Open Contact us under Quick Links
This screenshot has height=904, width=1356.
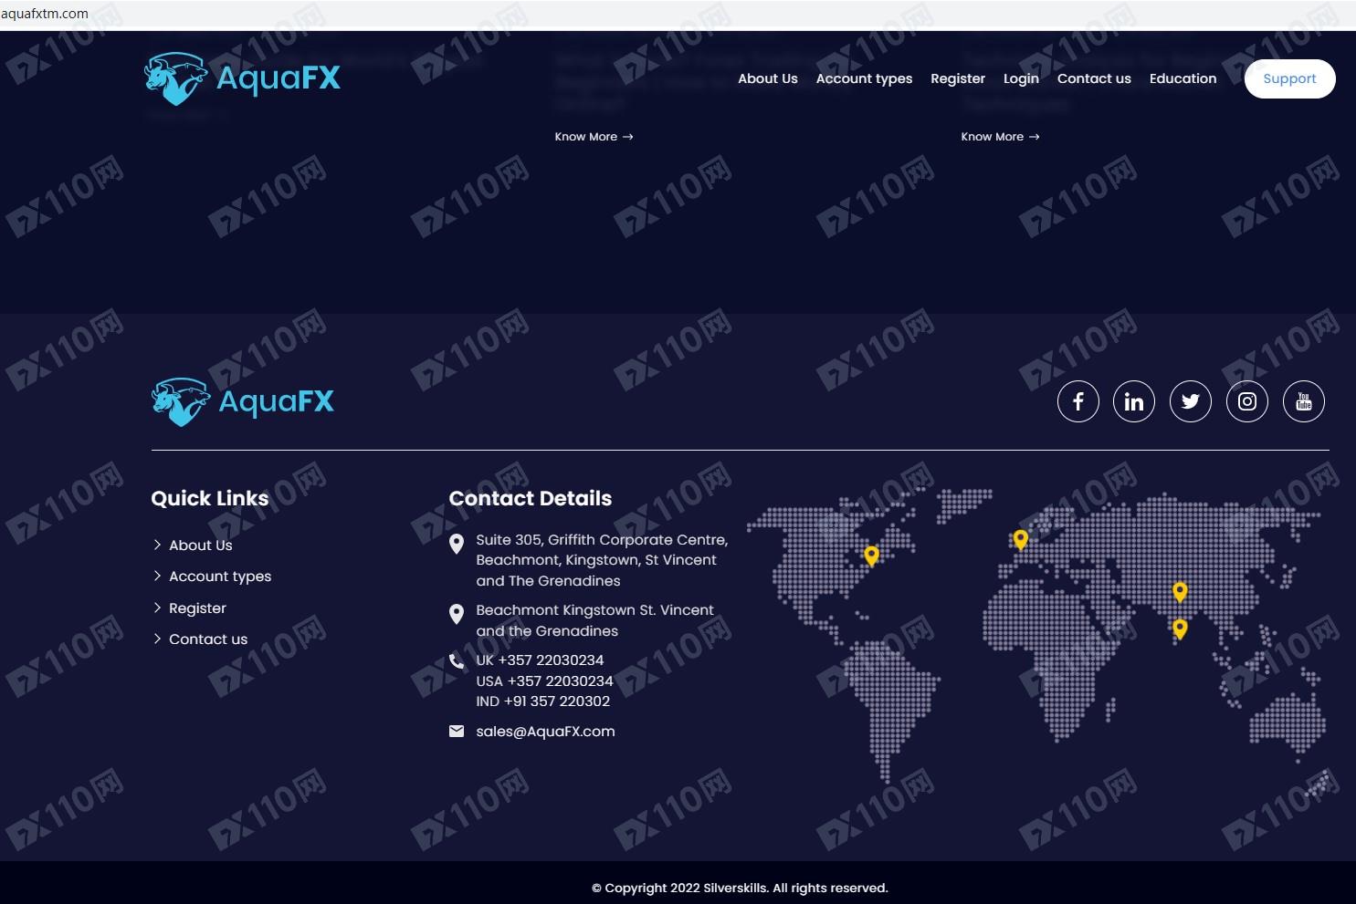(208, 639)
